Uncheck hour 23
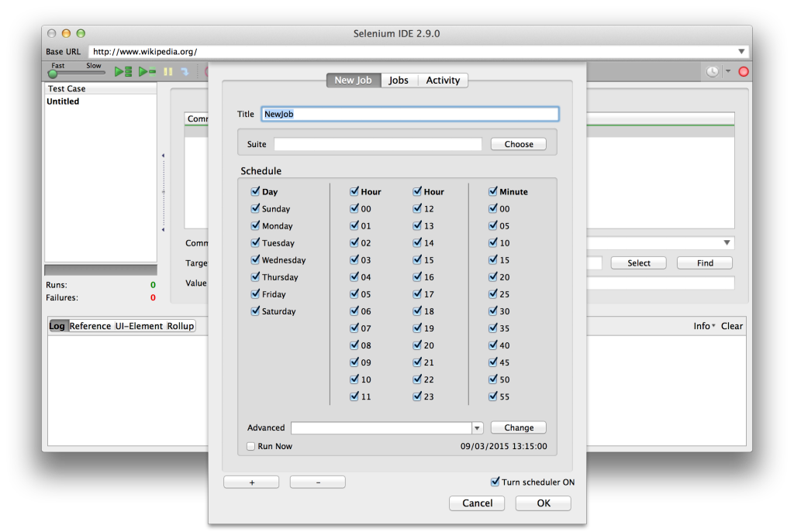The image size is (794, 532). 416,396
